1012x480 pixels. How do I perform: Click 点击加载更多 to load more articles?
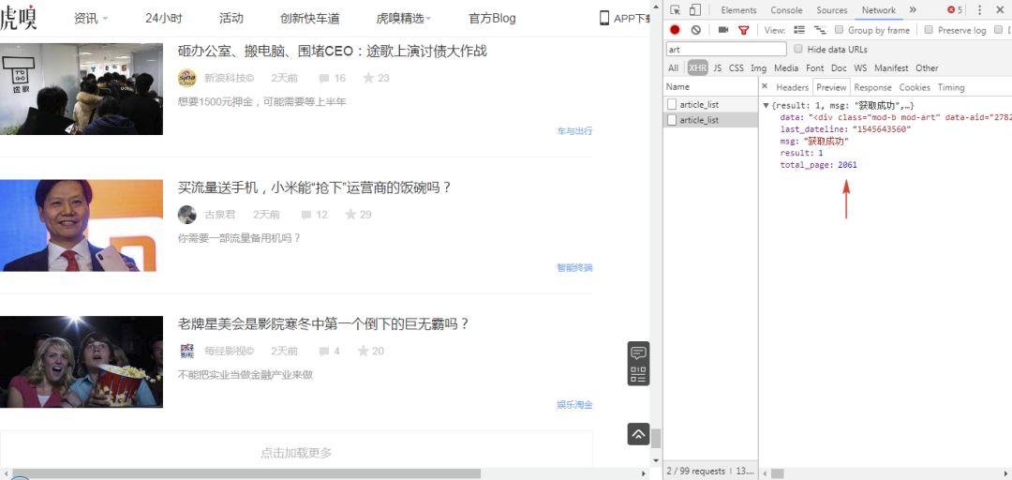click(x=296, y=453)
